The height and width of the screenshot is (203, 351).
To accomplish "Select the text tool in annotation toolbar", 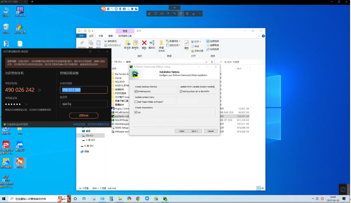I will click(x=168, y=13).
